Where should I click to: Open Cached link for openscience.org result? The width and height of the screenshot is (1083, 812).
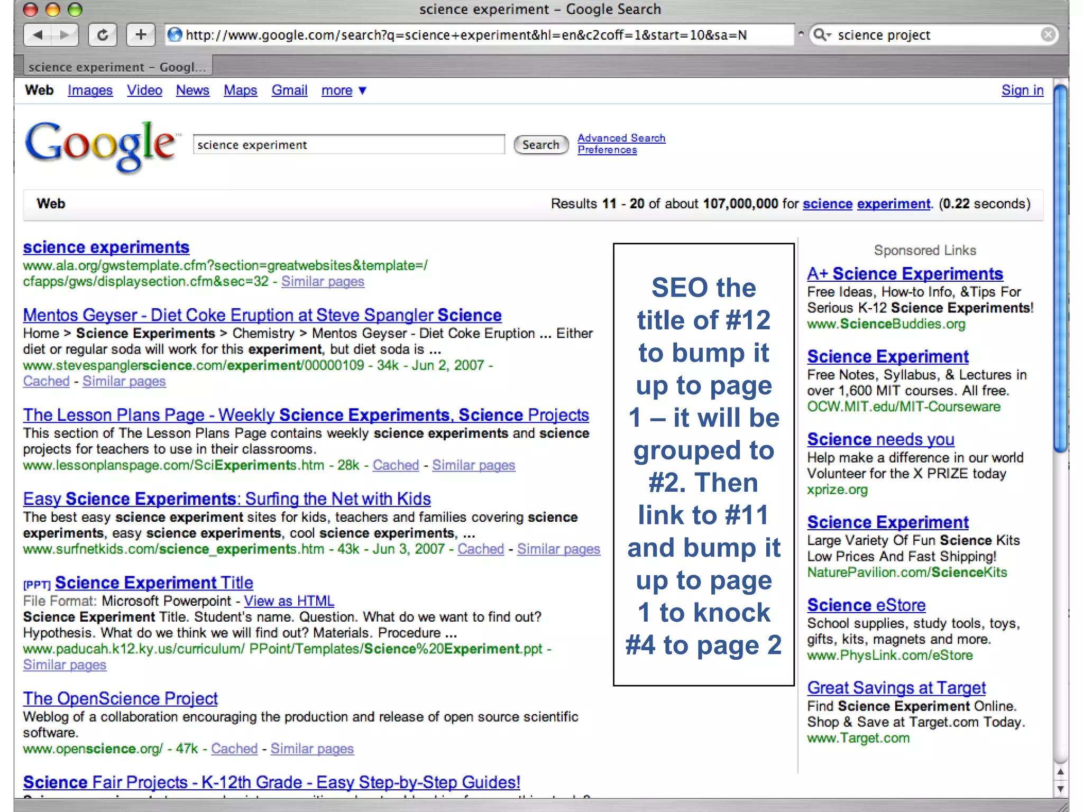coord(234,749)
